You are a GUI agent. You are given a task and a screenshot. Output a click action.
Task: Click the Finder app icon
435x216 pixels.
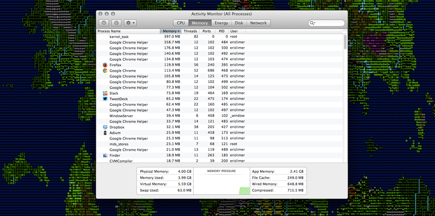point(105,155)
